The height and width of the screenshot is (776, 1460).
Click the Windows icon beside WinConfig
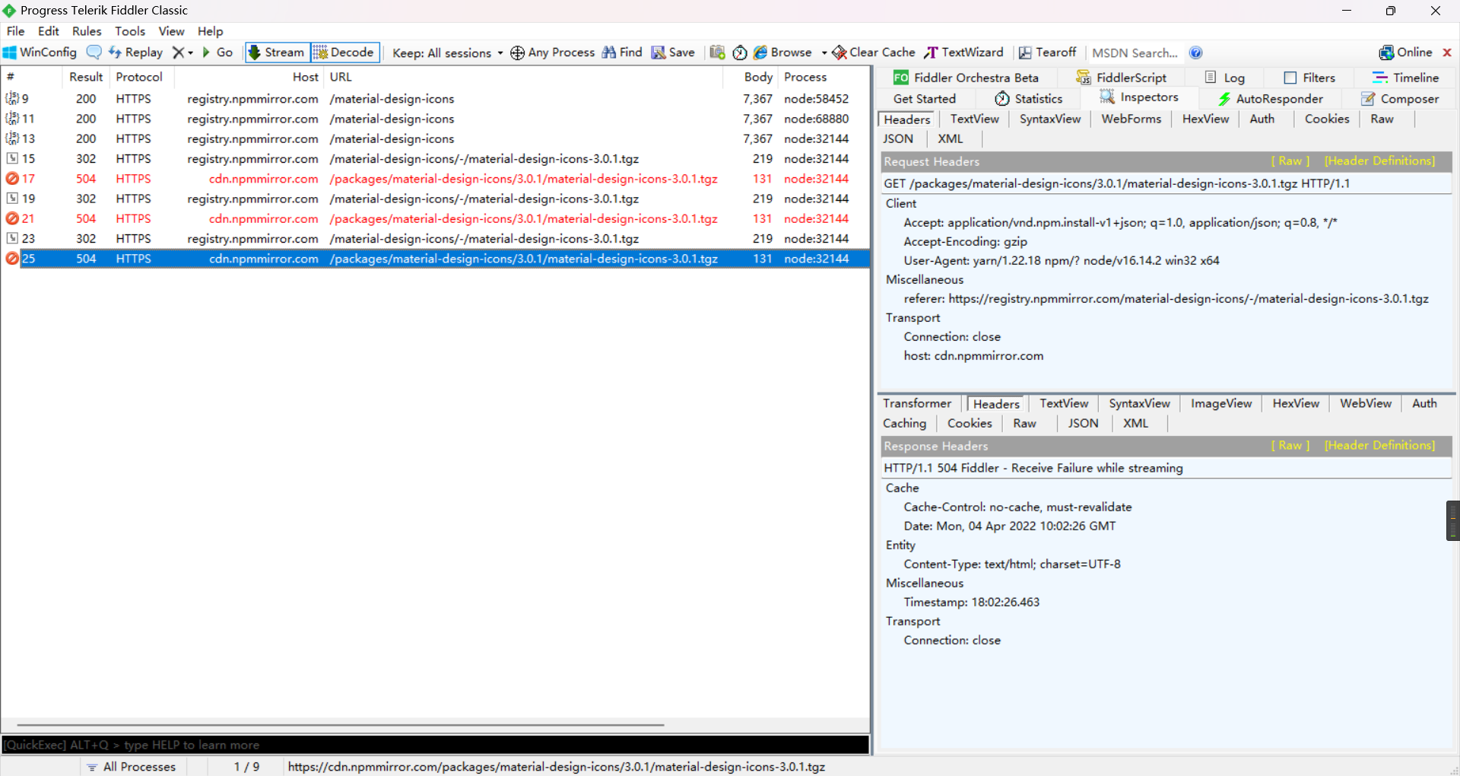coord(10,52)
